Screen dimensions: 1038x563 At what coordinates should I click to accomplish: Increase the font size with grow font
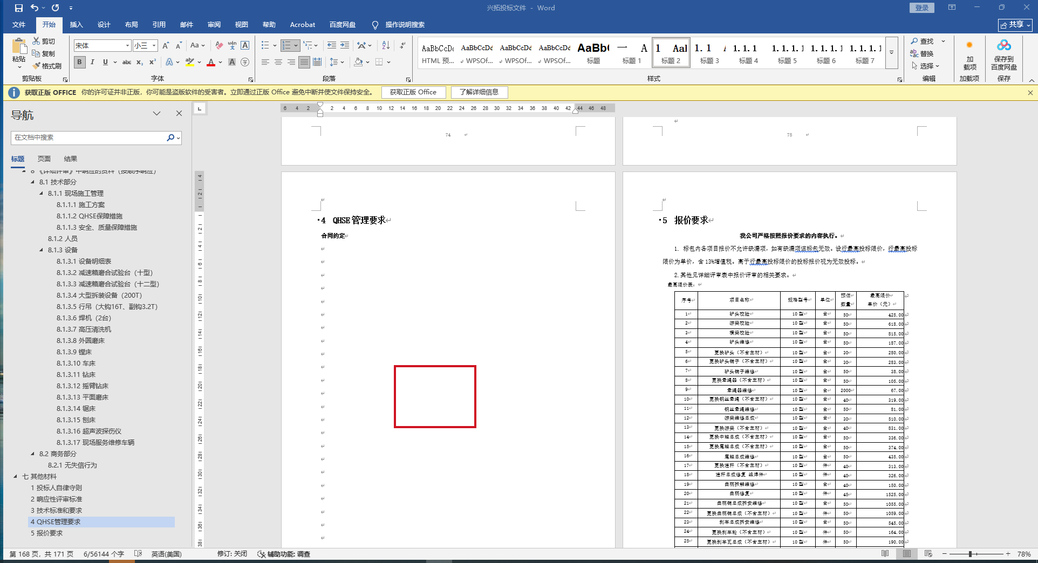(166, 46)
